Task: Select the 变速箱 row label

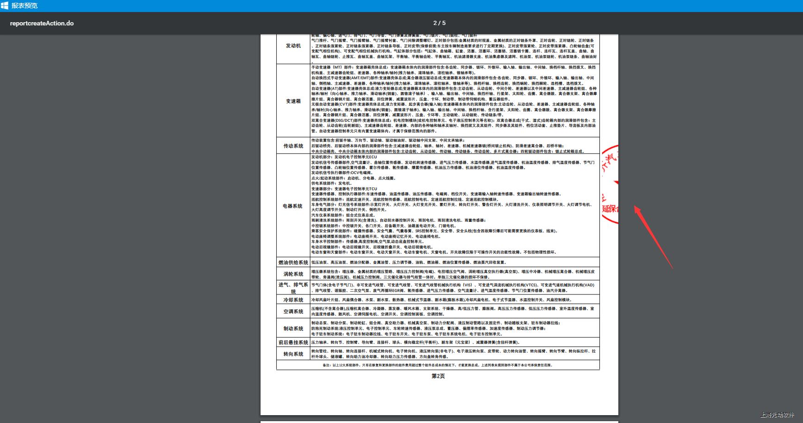Action: coord(293,101)
